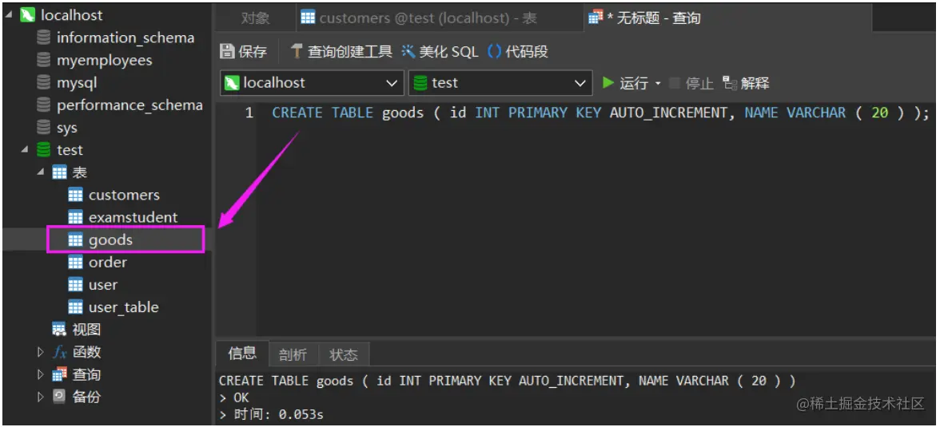This screenshot has width=940, height=427.
Task: Click the information_schema database icon
Action: (43, 38)
